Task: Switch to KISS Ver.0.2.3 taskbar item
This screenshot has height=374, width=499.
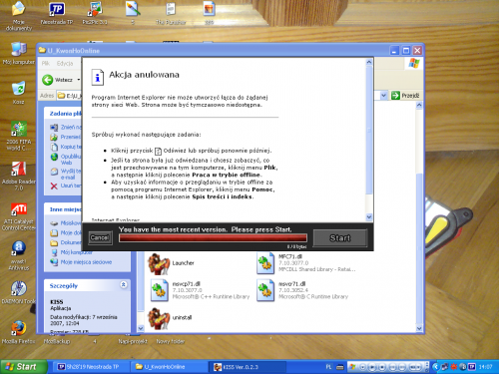Action: pyautogui.click(x=248, y=367)
